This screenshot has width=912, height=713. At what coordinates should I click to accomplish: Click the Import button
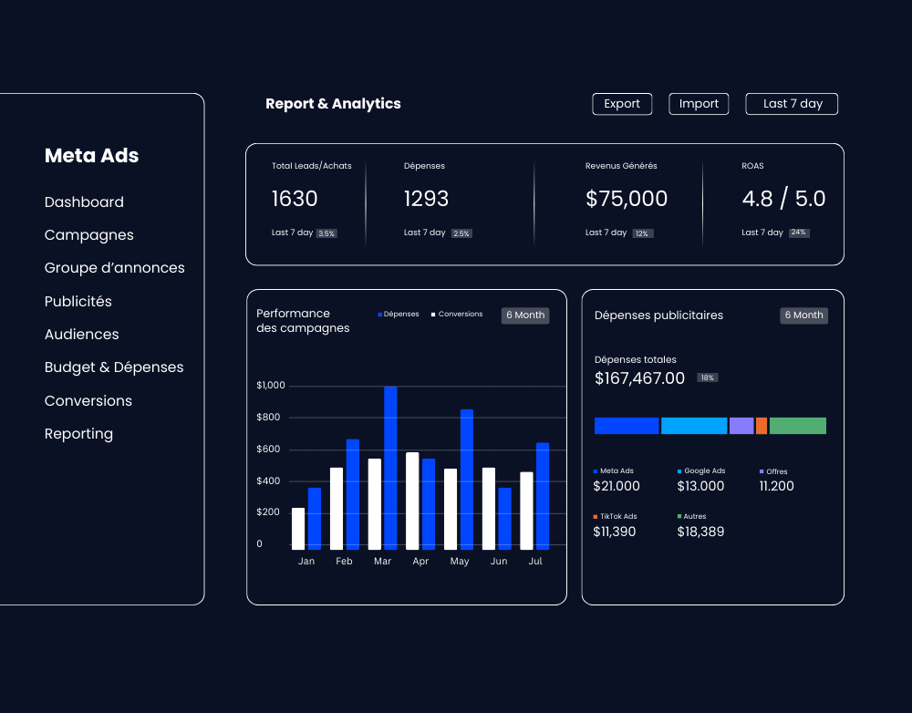click(x=699, y=104)
